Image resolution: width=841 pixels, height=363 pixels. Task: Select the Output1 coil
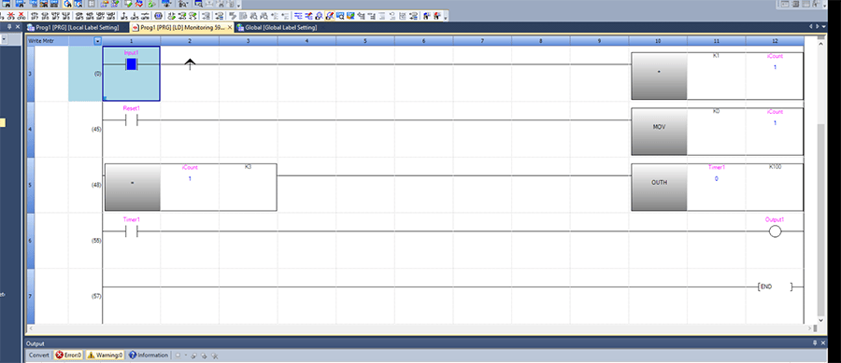coord(775,231)
